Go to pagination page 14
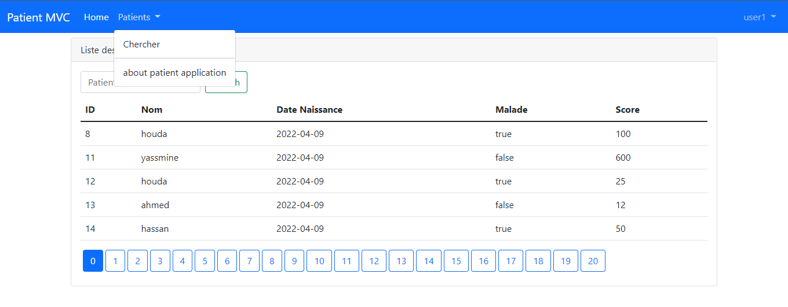788x307 pixels. tap(429, 261)
